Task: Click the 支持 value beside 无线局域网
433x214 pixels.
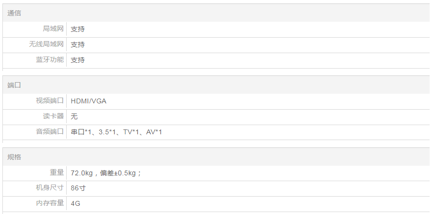Action: [x=78, y=44]
